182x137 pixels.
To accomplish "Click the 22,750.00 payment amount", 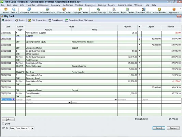I will pos(133,81).
